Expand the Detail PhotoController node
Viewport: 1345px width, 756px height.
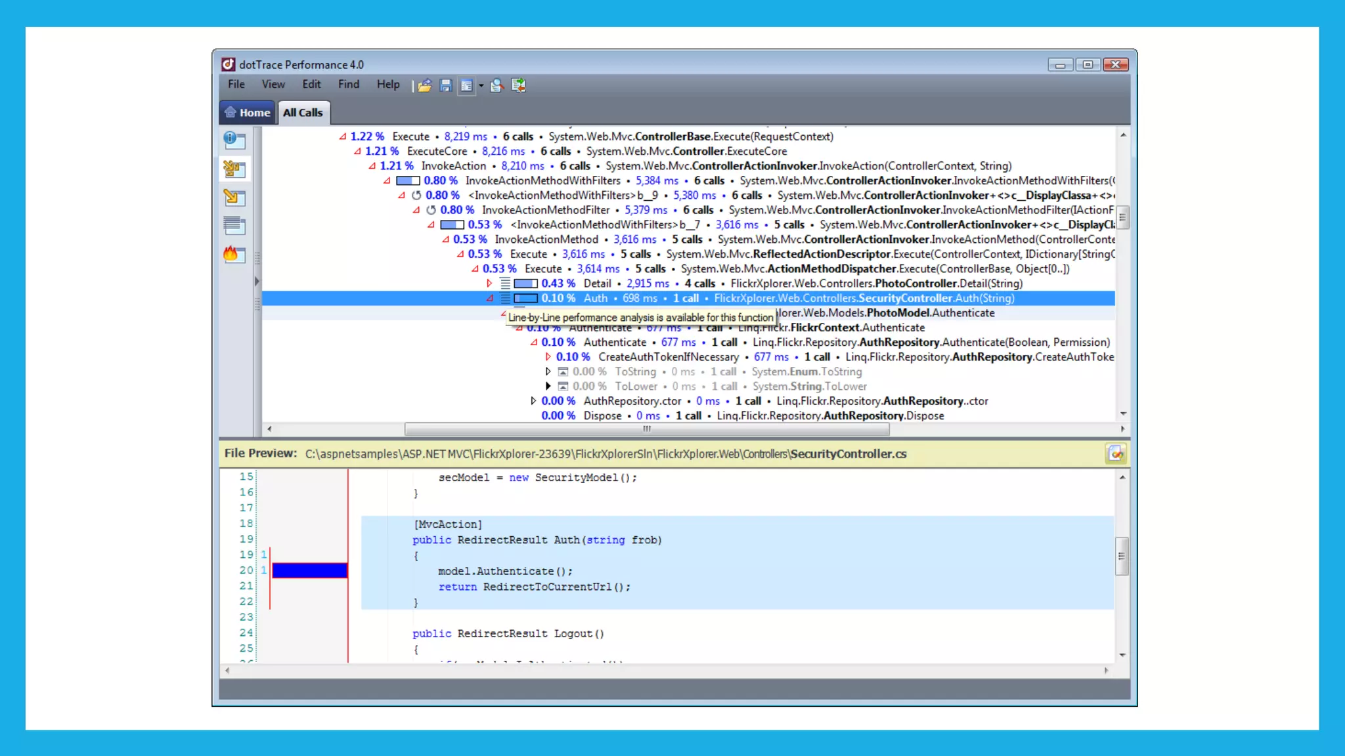point(489,283)
